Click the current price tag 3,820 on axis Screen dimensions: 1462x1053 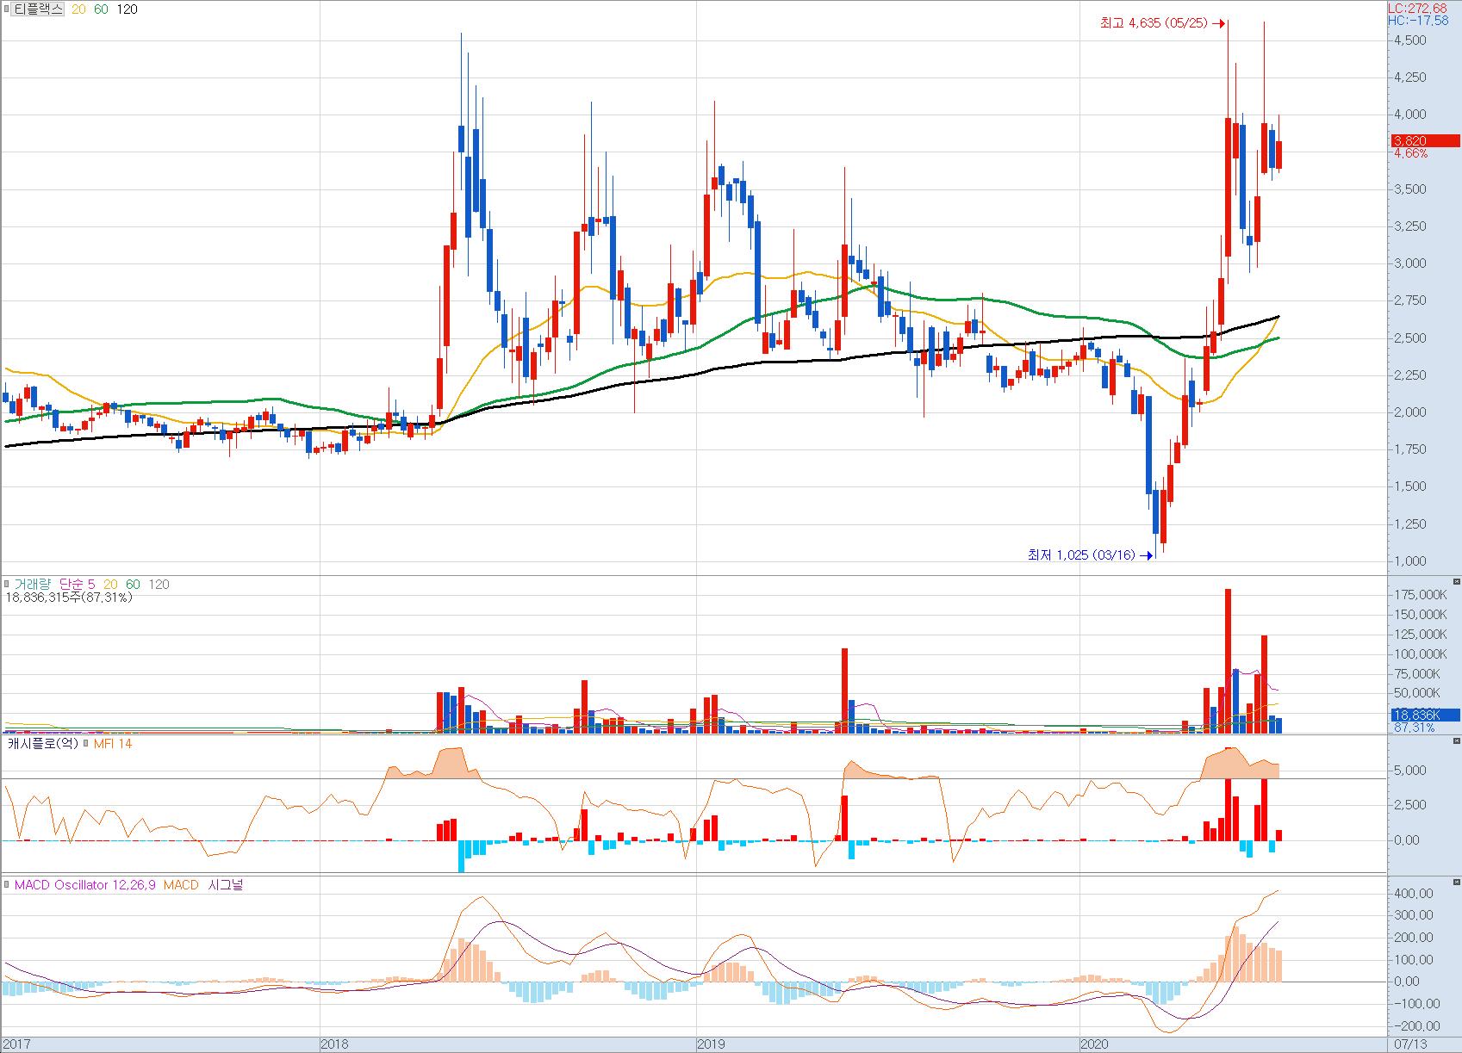(1425, 141)
